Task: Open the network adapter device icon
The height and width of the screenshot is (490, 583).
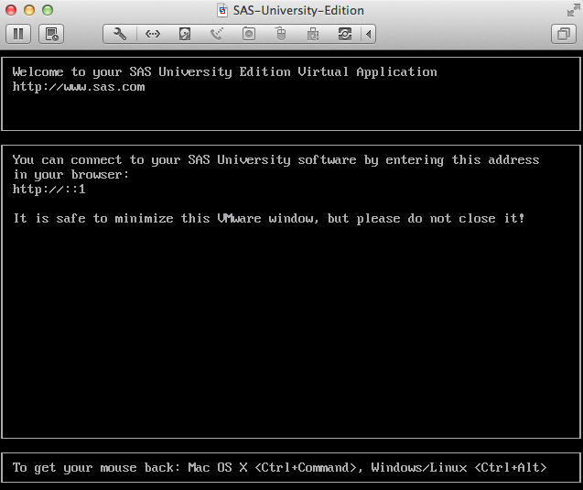Action: [x=153, y=34]
